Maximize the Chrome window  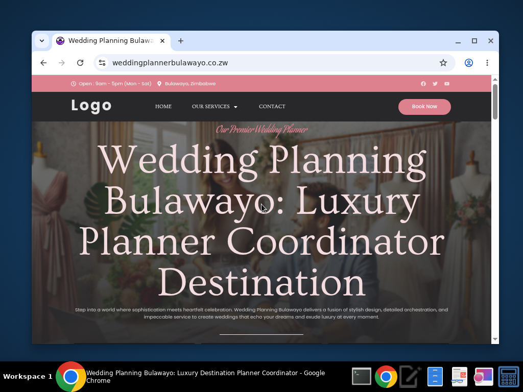(x=474, y=41)
